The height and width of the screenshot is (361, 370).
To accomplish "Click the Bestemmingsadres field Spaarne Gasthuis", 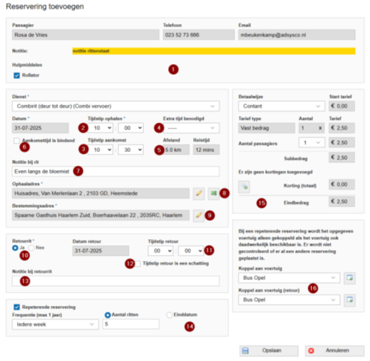I will [101, 215].
